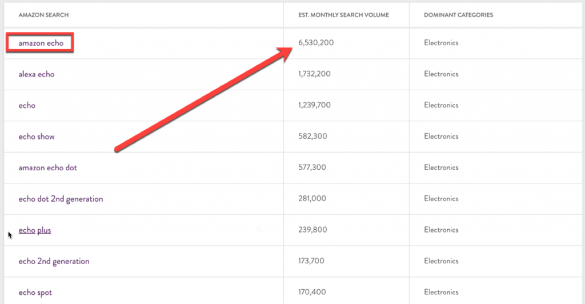Viewport: 585px width, 304px height.
Task: Click Electronics category in amazon echo row
Action: click(x=441, y=43)
